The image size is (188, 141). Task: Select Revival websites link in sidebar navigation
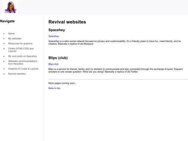point(17,74)
